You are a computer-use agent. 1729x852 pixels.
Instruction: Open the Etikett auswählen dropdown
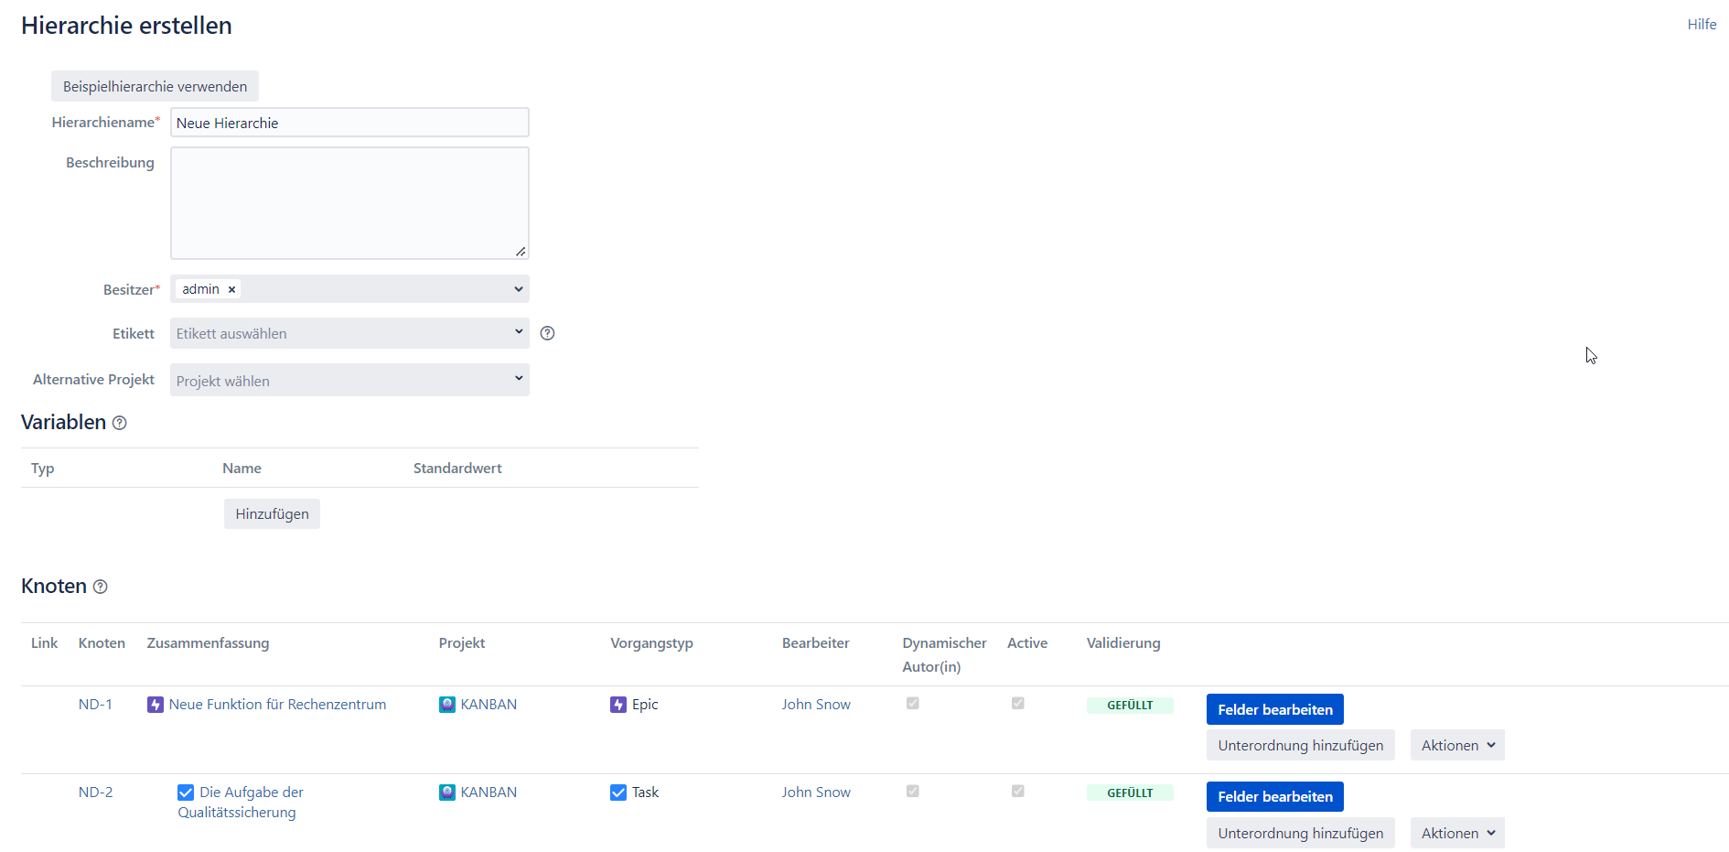coord(349,333)
